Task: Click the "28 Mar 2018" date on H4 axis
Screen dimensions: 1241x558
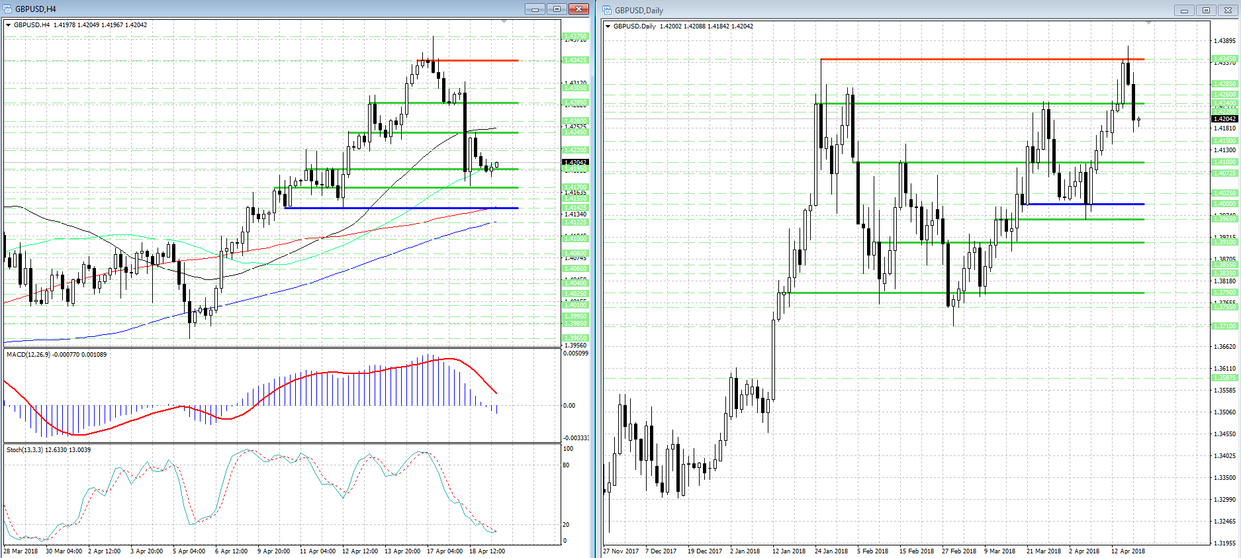Action: (x=21, y=551)
